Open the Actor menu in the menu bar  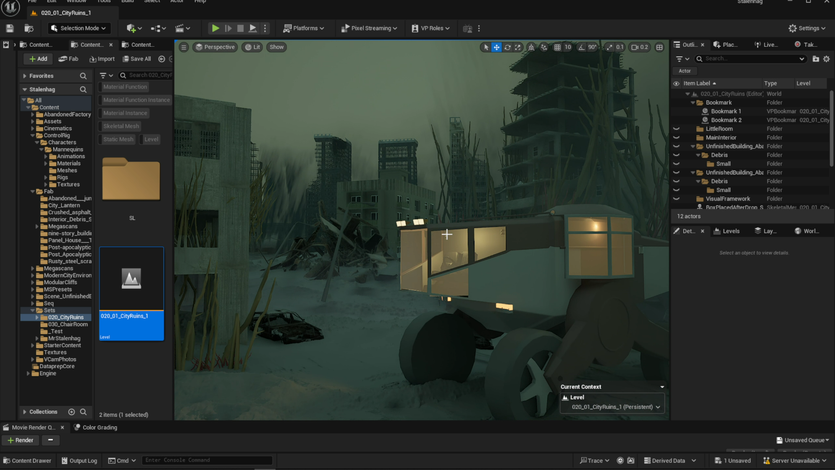point(177,2)
